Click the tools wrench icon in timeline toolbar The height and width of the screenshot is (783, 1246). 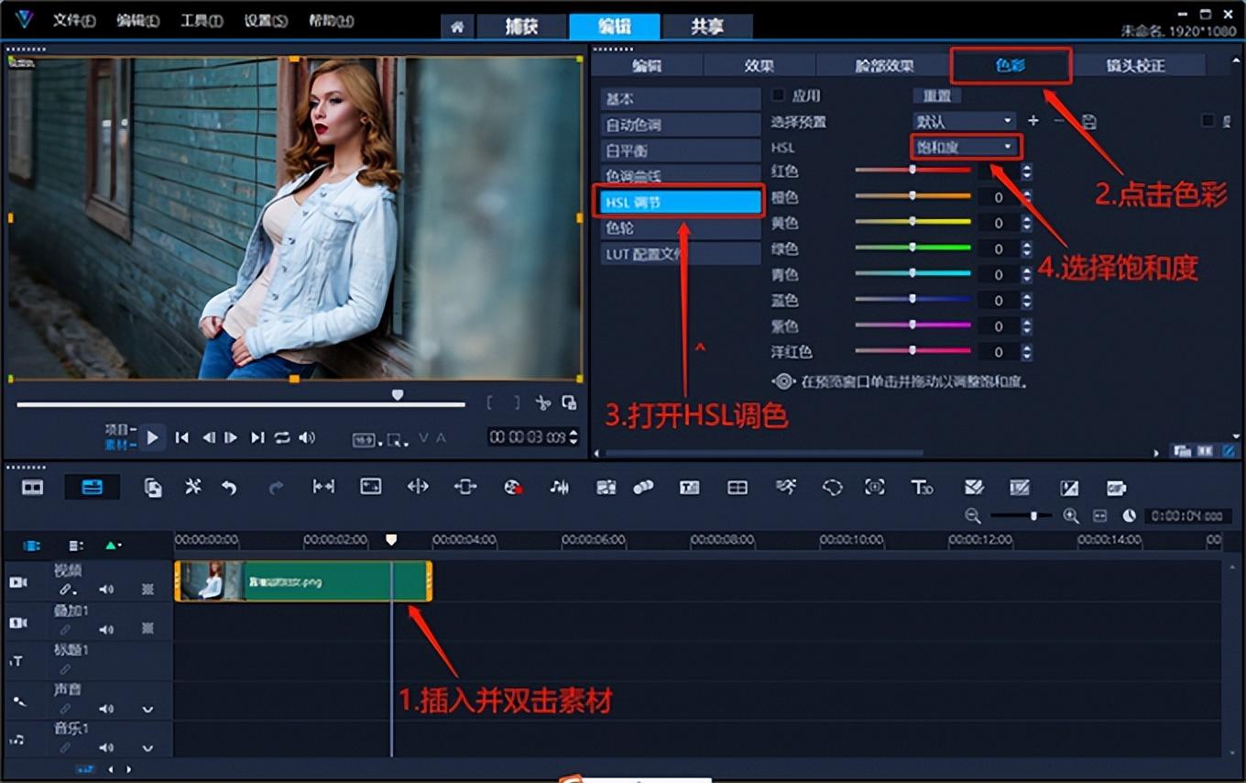tap(192, 488)
